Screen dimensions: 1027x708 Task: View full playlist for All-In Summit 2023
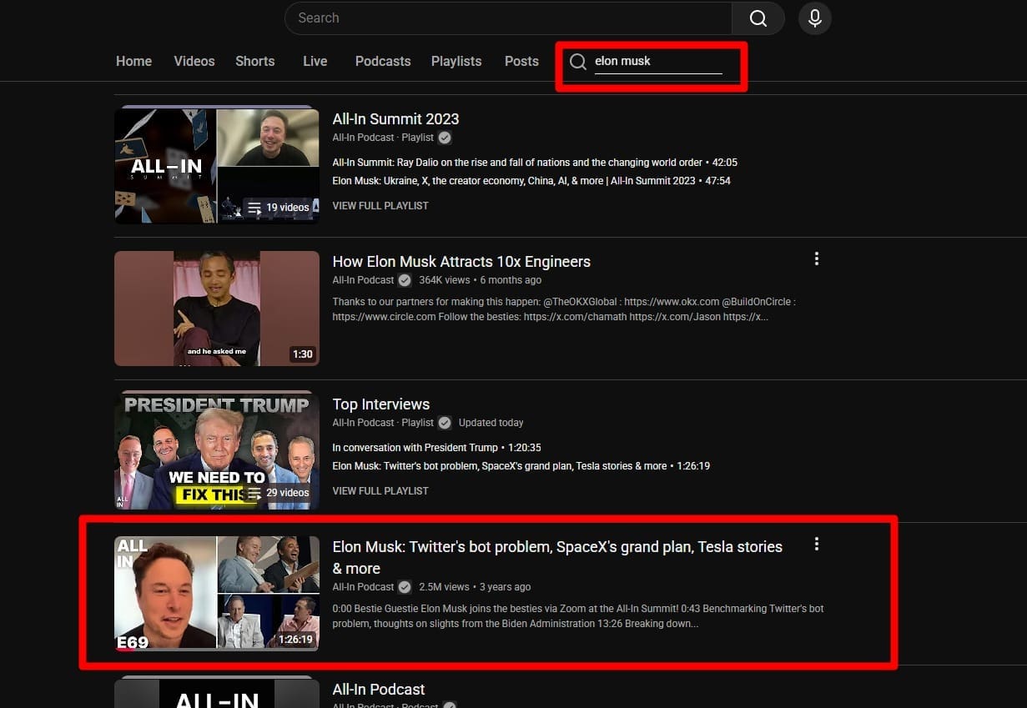point(380,206)
